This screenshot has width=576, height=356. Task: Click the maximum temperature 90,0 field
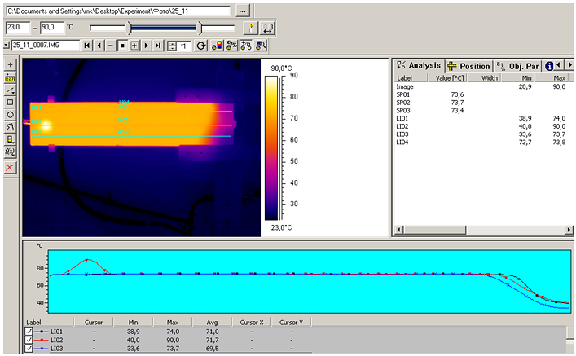click(54, 27)
